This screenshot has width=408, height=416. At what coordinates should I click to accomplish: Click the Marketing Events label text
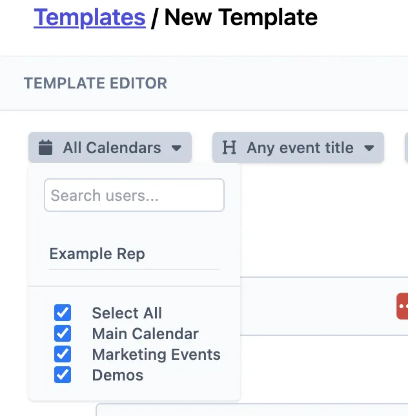coord(156,355)
